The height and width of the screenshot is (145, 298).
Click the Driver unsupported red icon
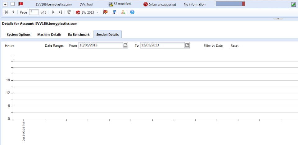point(146,4)
